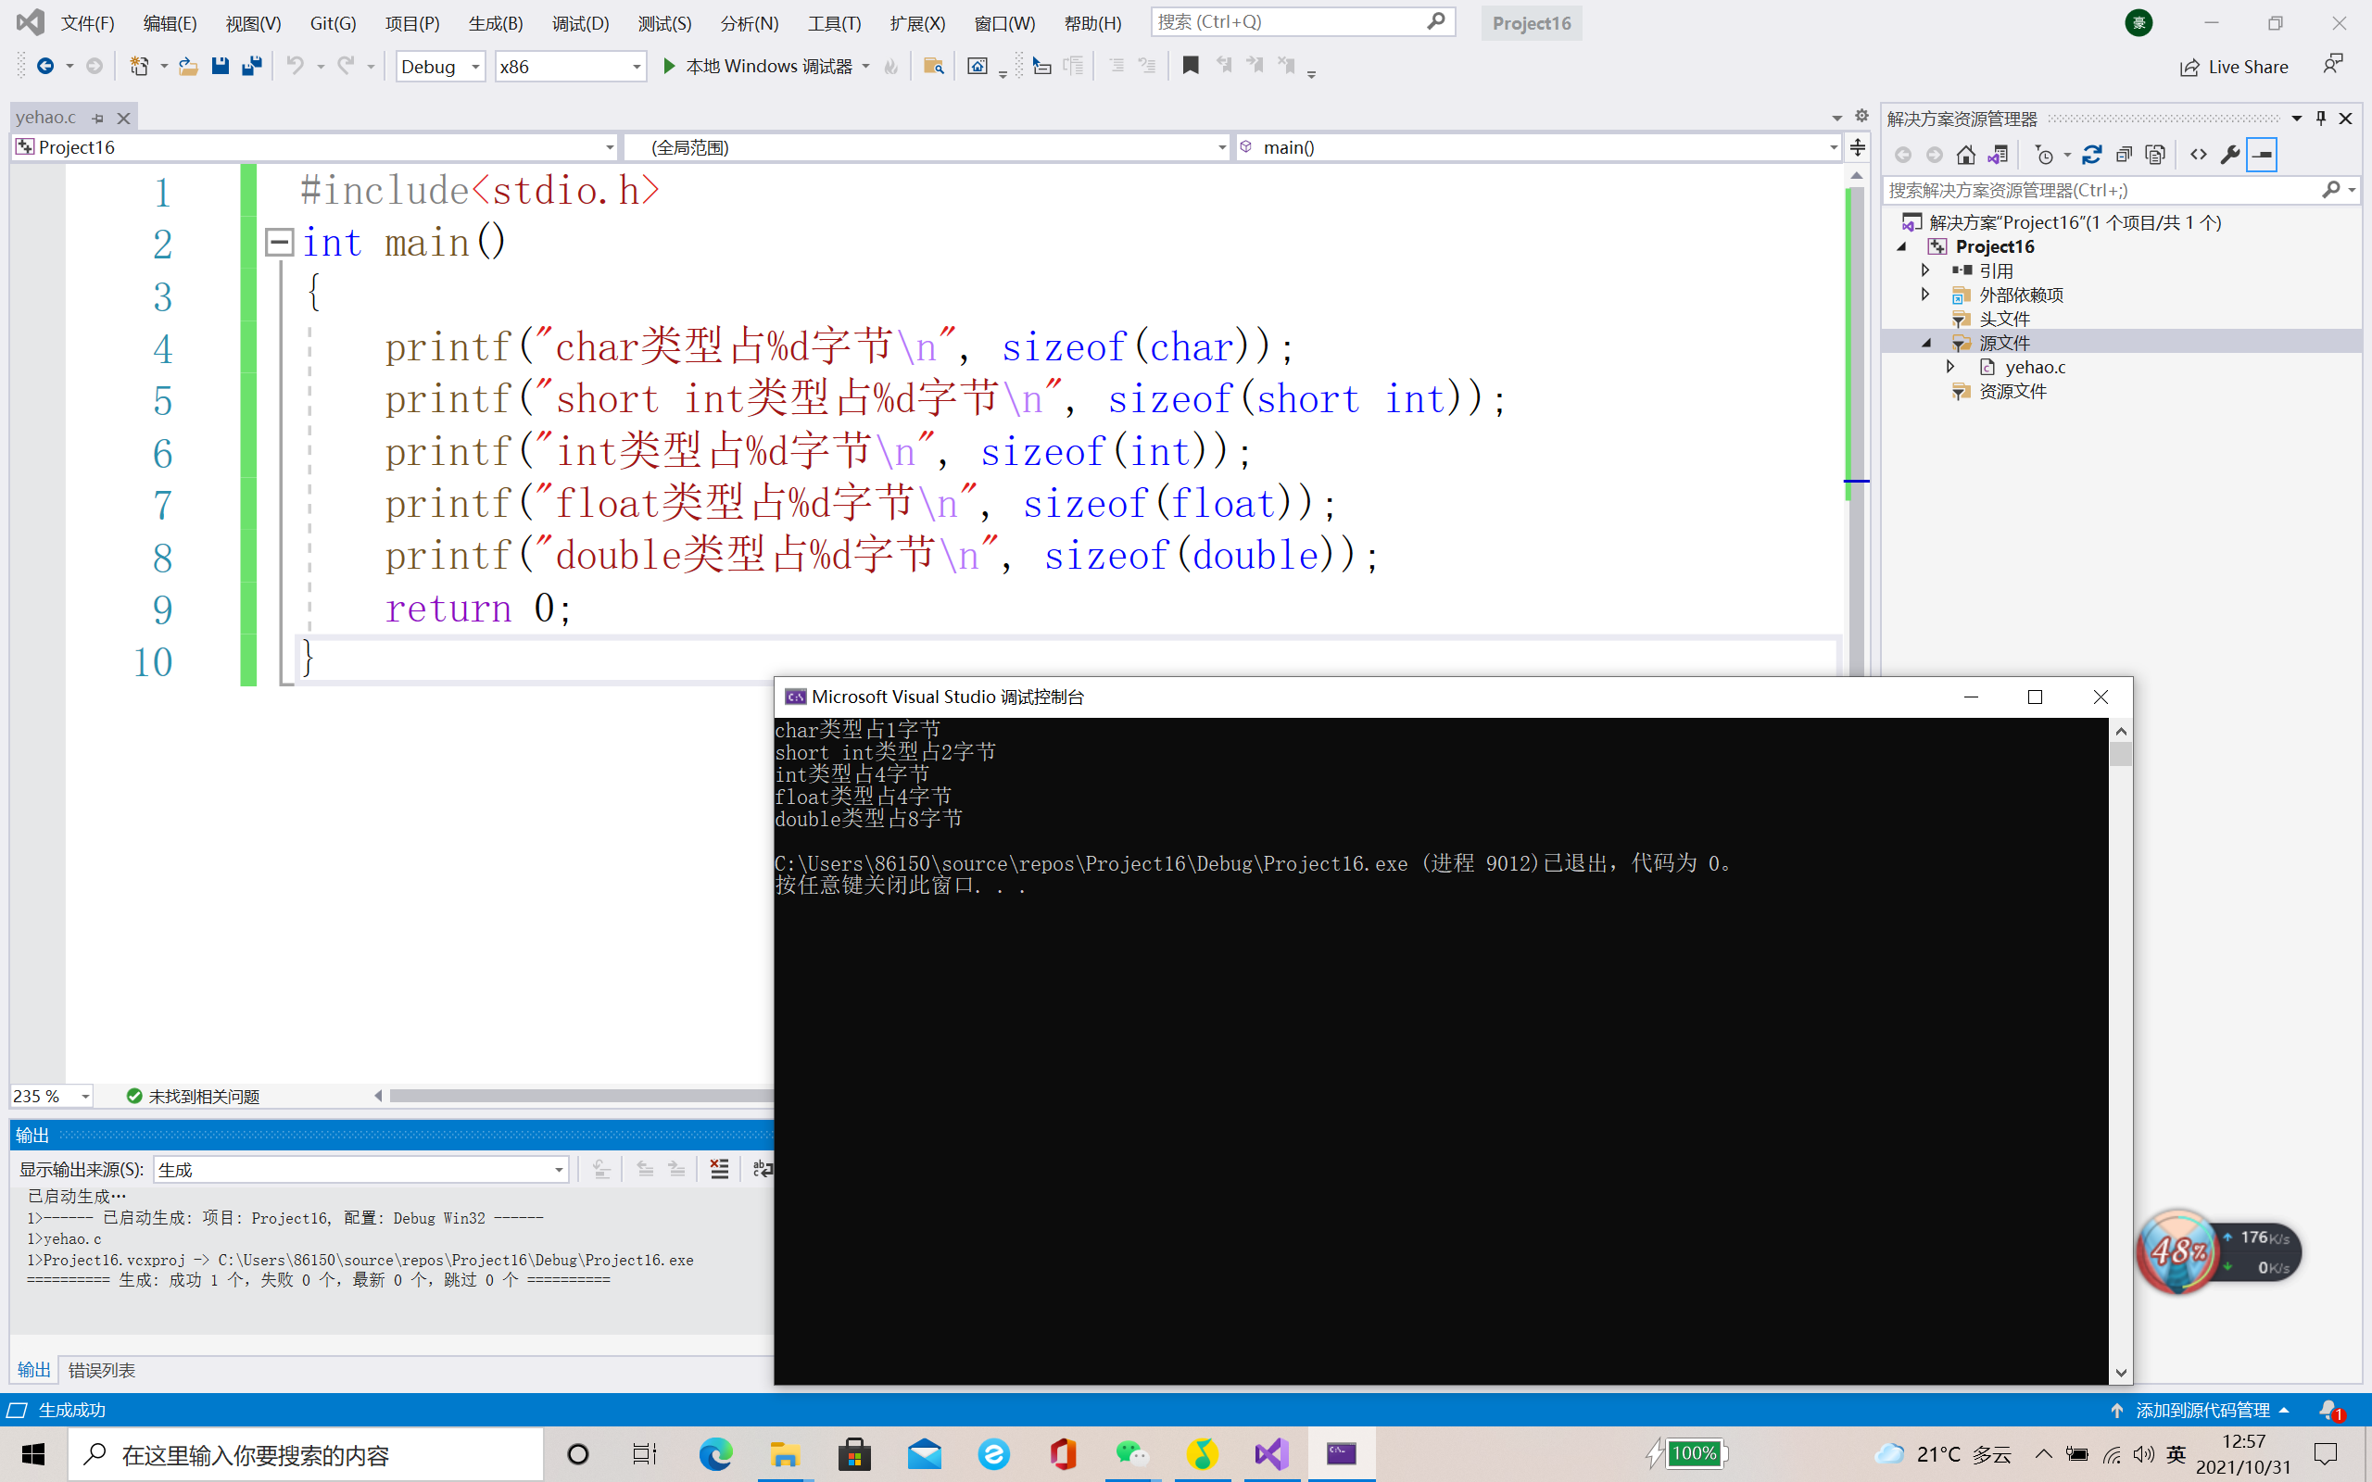Click the Live Share button
This screenshot has width=2372, height=1482.
(2234, 67)
